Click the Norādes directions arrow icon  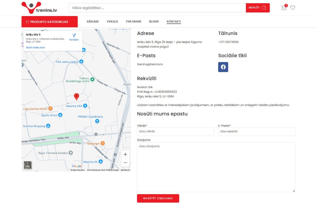point(74,36)
